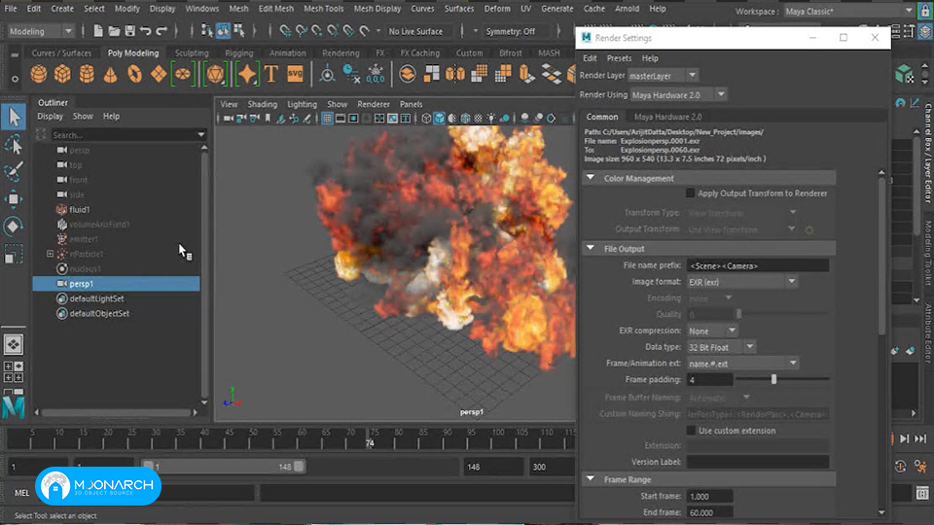This screenshot has width=934, height=525.
Task: Open the Mesh Tools menu
Action: (x=323, y=9)
